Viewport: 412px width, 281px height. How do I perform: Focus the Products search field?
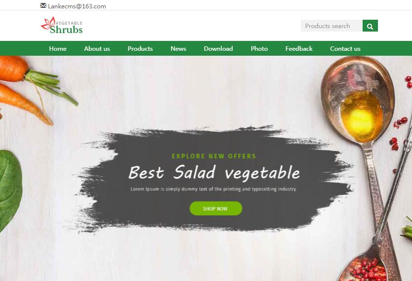[331, 26]
